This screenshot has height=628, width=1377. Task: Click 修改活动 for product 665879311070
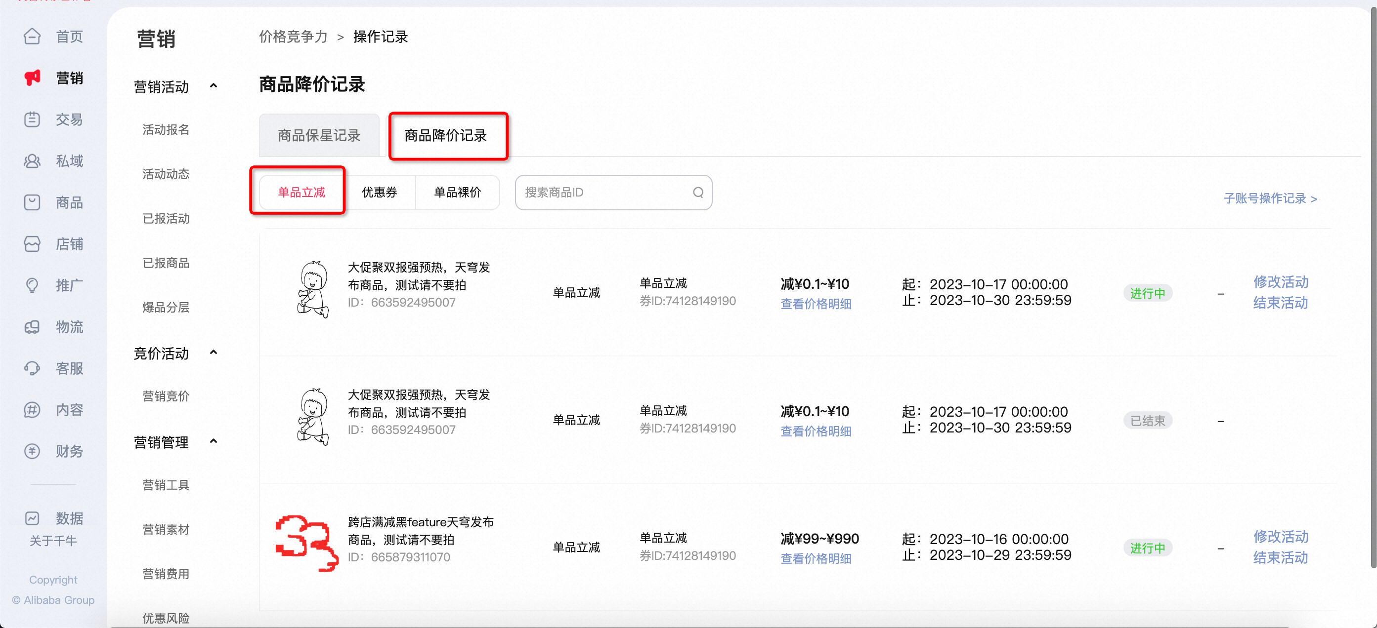click(1280, 537)
